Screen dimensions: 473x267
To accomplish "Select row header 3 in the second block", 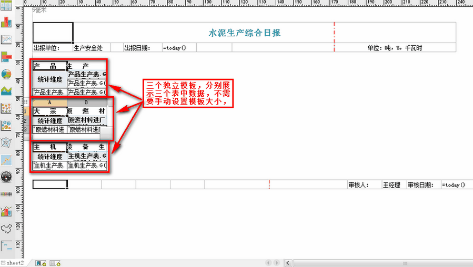I will coord(25,130).
